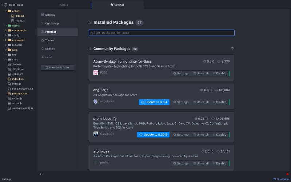Update angularjs to 0.3.4
The image size is (291, 182).
click(154, 102)
